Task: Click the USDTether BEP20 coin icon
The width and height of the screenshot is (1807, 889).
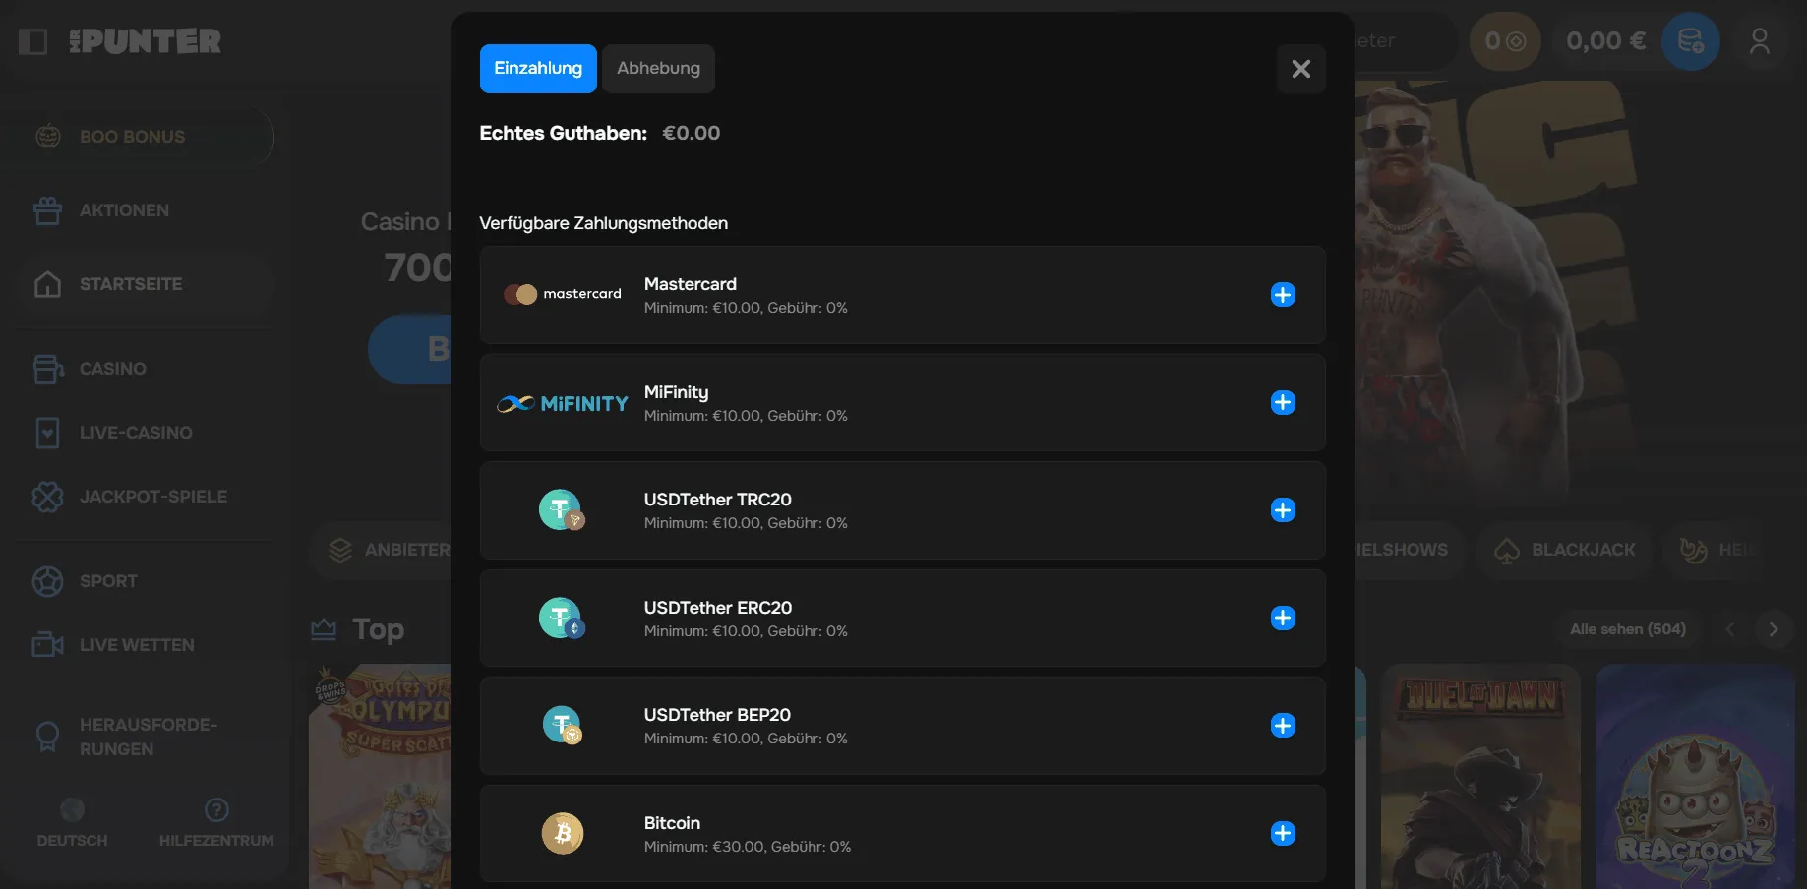Action: click(x=562, y=726)
